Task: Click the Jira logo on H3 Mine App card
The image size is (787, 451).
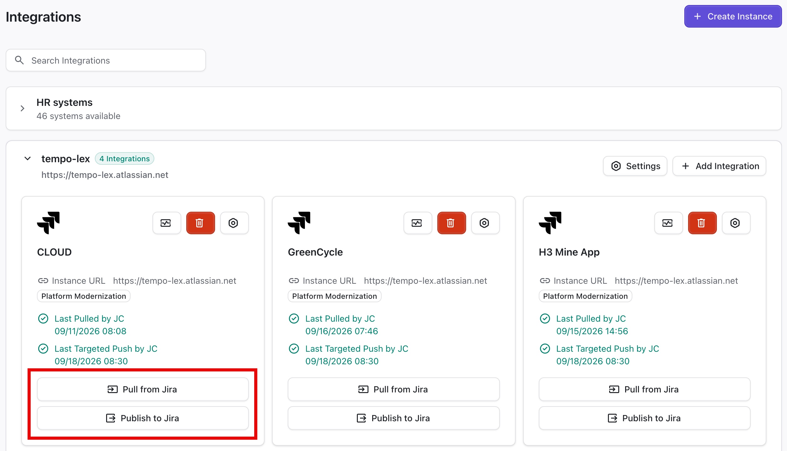Action: [550, 223]
